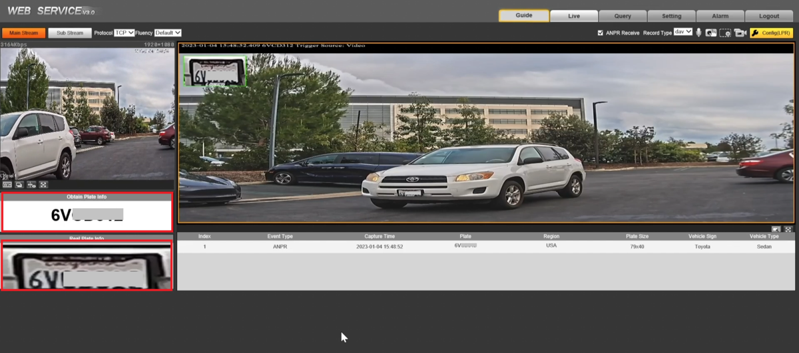Open the Query tab
Viewport: 799px width, 353px height.
click(x=623, y=16)
